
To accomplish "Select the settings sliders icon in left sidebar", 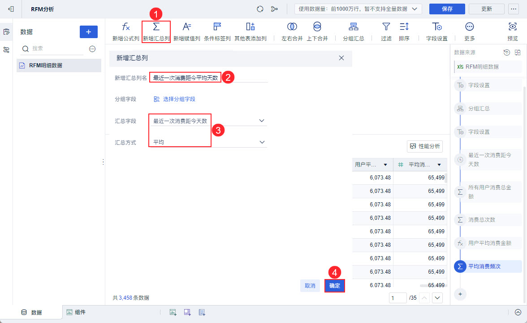I will click(6, 50).
